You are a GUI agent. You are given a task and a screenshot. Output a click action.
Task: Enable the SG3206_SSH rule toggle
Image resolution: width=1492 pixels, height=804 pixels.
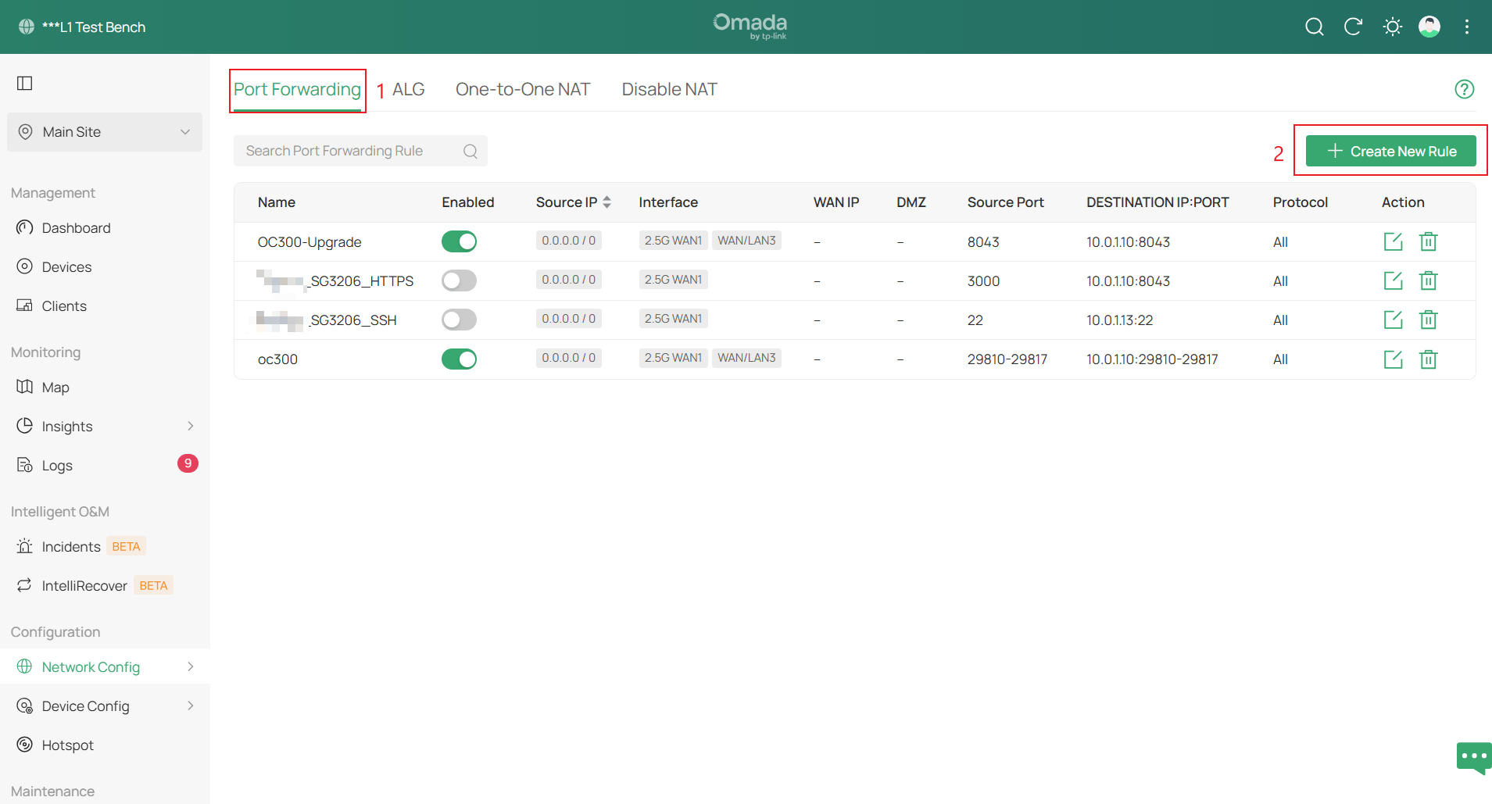point(459,320)
